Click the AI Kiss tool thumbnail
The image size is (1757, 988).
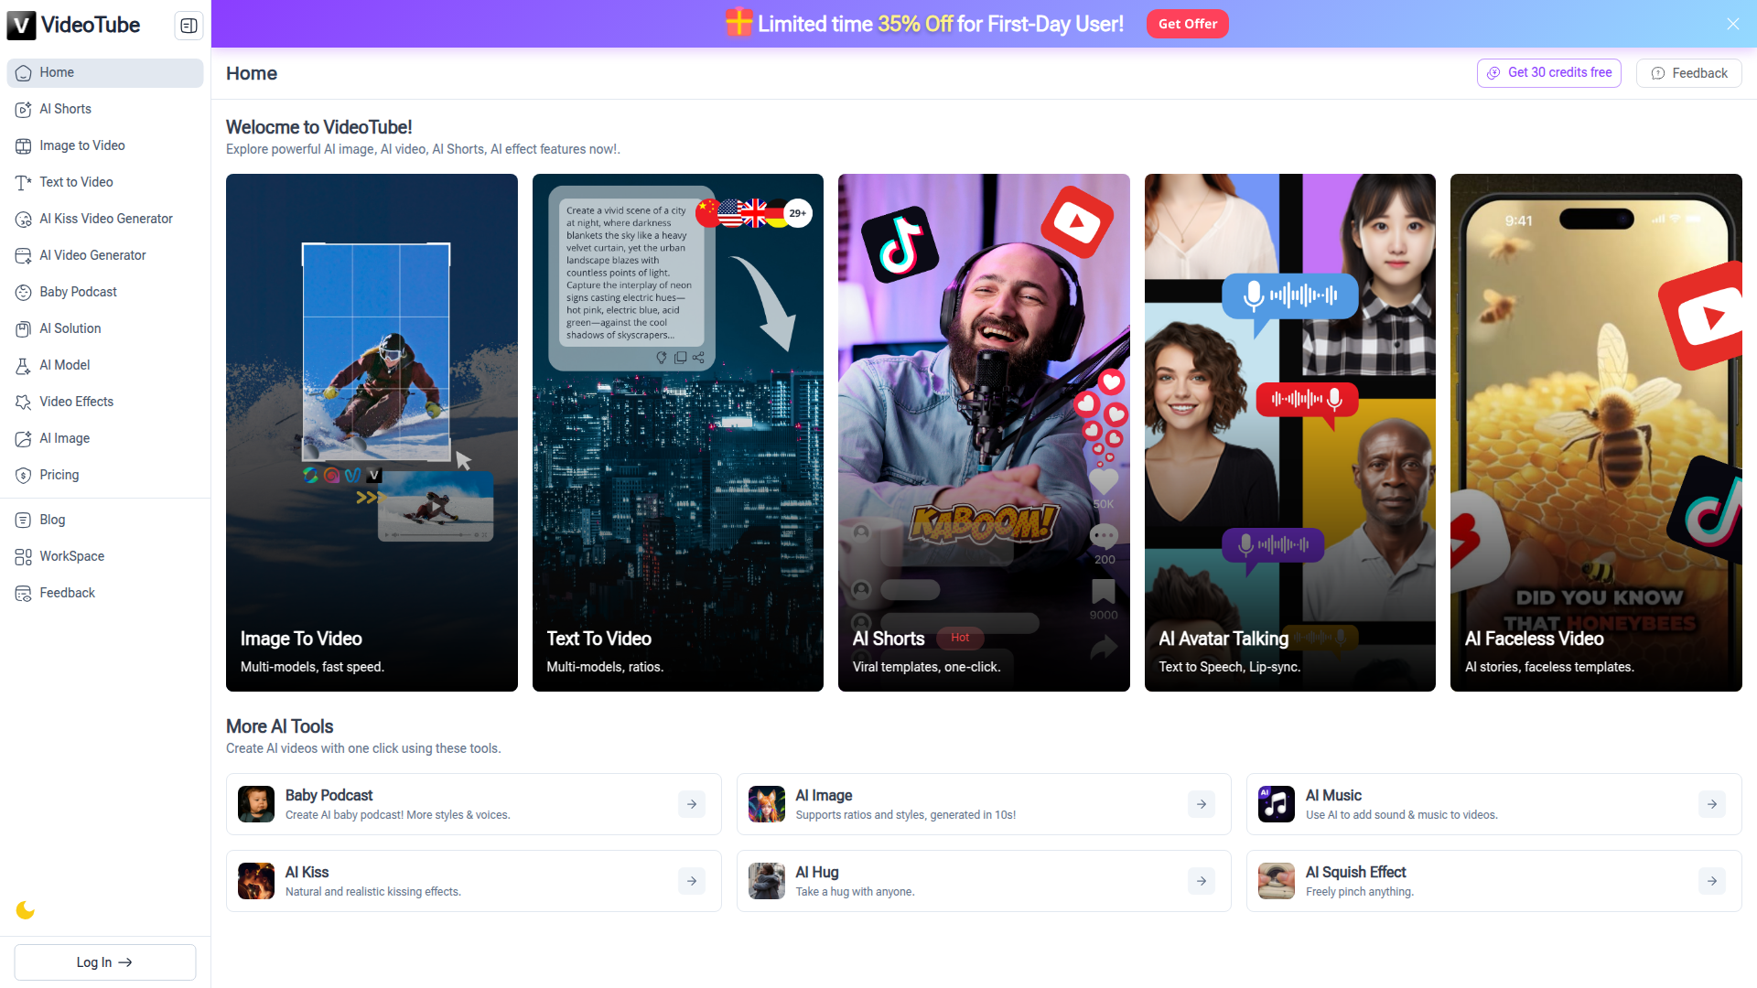tap(256, 881)
